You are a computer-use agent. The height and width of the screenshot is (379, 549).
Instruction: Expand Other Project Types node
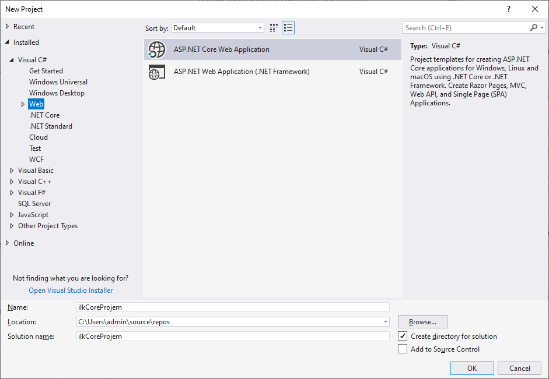(12, 226)
